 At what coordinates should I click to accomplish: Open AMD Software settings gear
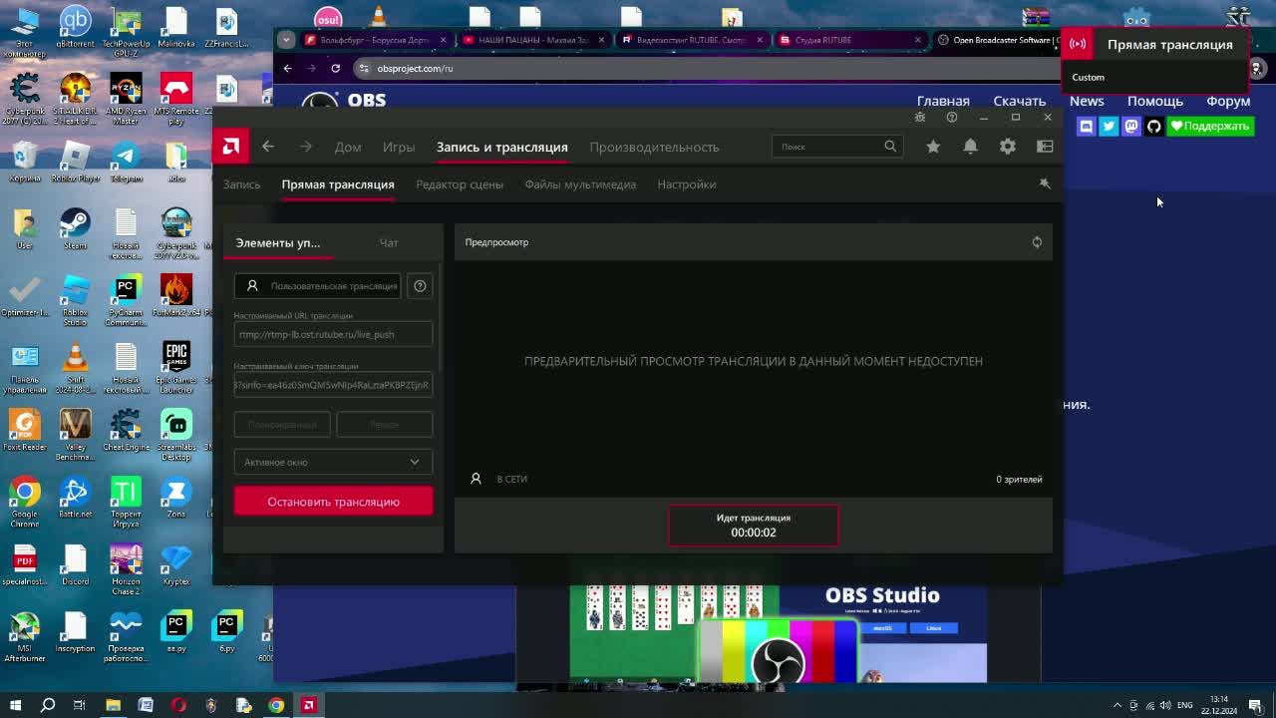tap(1008, 147)
